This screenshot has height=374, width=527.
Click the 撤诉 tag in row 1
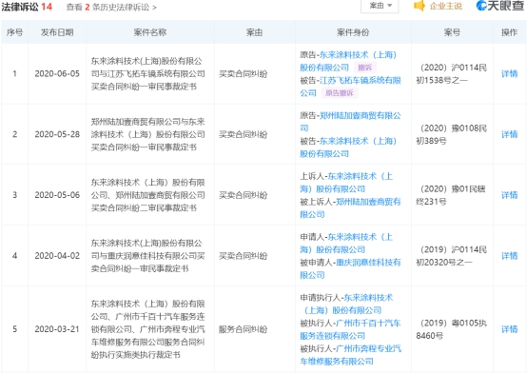(x=364, y=68)
